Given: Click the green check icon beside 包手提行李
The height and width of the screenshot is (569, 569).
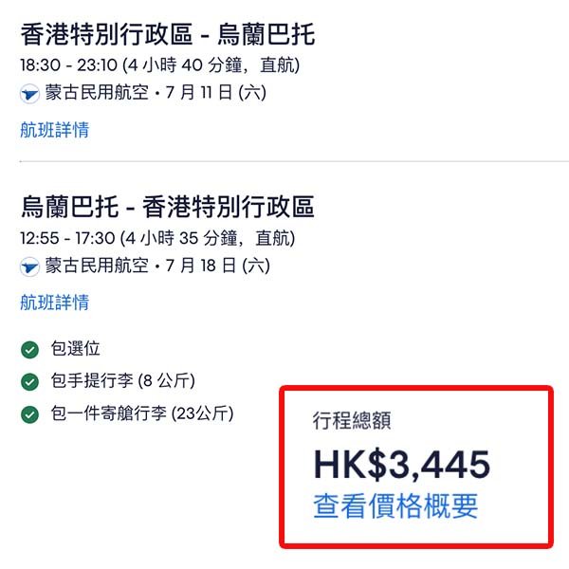Looking at the screenshot, I should tap(30, 382).
